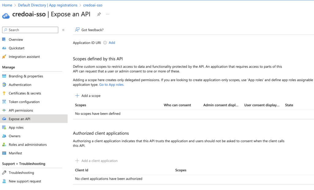The width and height of the screenshot is (314, 190).
Task: Click the New support request person icon
Action: click(4, 181)
